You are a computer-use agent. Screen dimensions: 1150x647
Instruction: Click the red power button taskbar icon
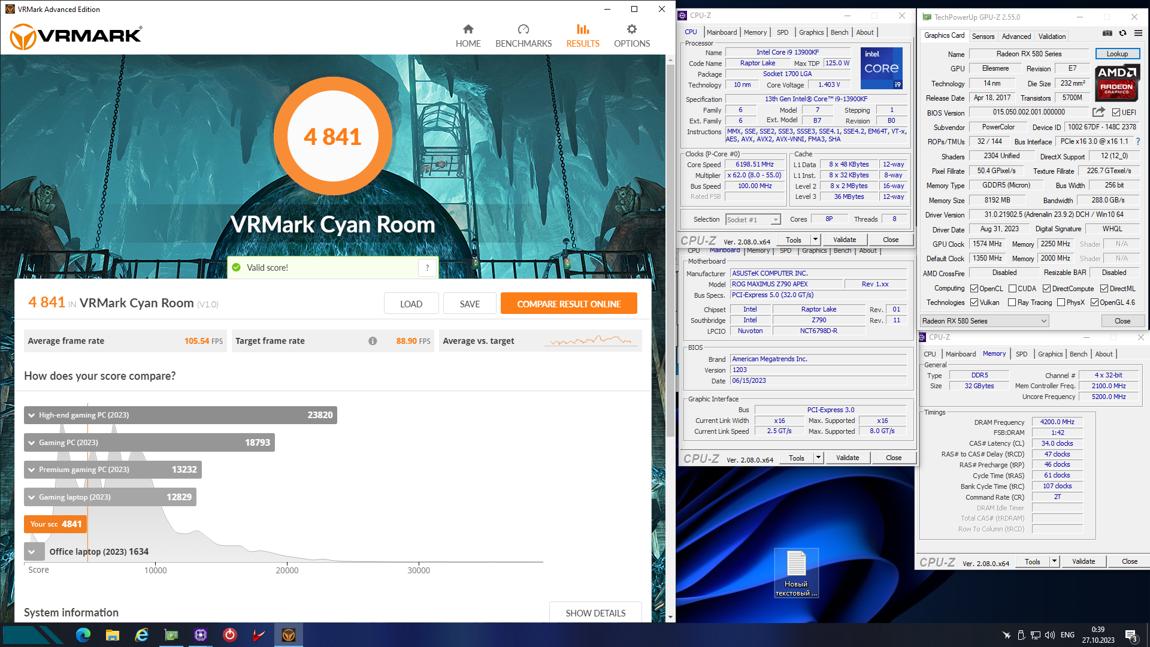click(230, 635)
